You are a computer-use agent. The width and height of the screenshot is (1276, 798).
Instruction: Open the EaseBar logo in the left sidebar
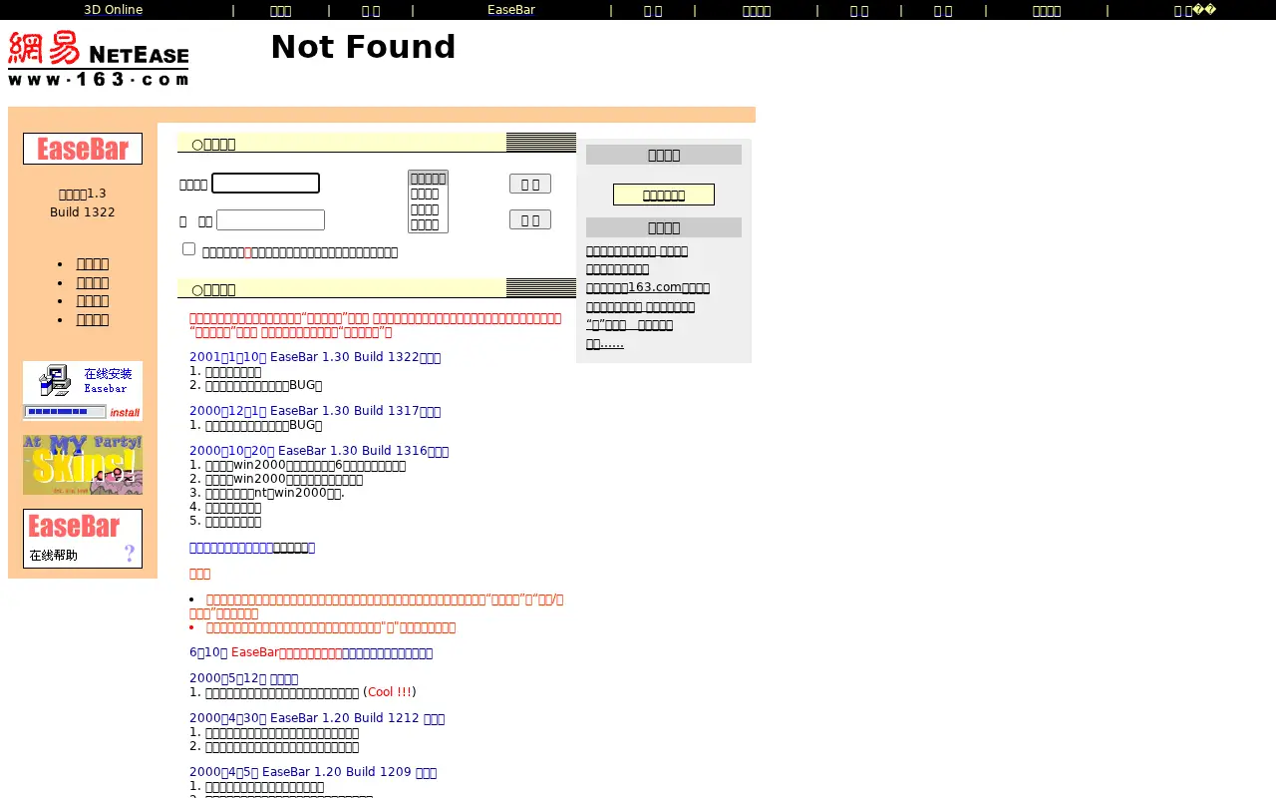pos(83,149)
